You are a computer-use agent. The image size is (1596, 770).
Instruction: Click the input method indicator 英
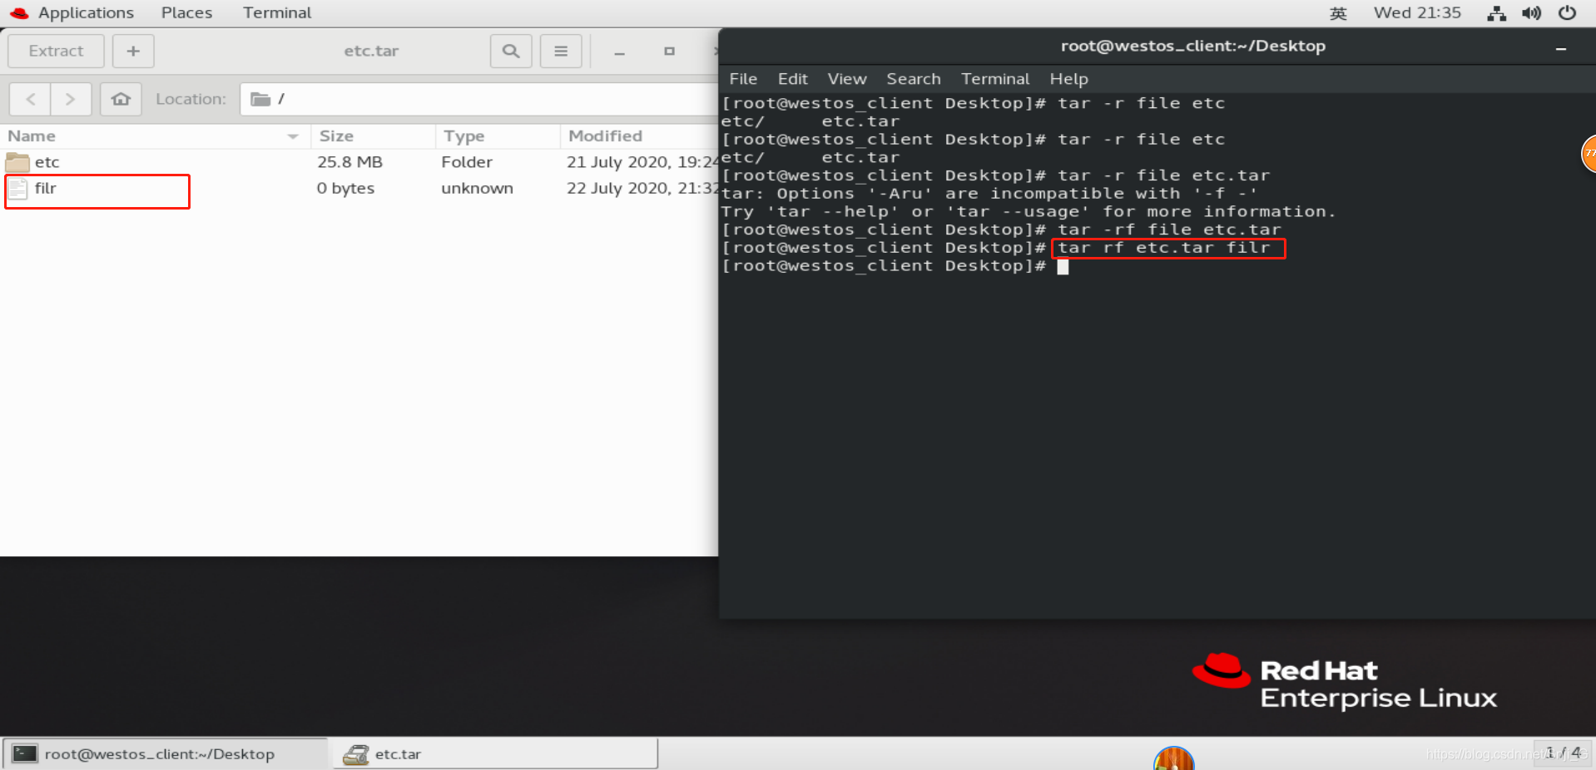(x=1338, y=13)
